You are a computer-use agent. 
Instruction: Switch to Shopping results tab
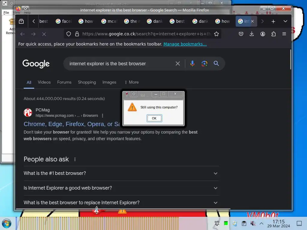coord(87,82)
